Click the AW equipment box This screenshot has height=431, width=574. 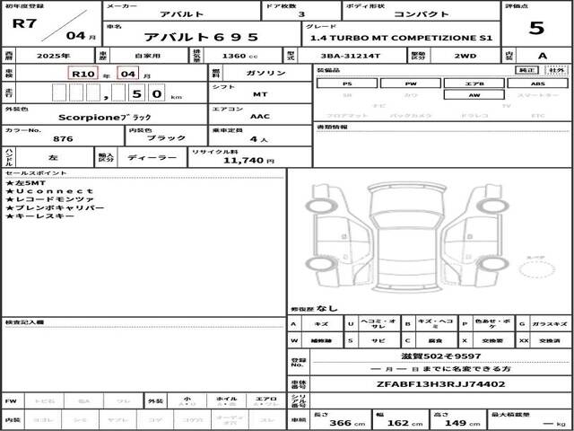tap(474, 94)
